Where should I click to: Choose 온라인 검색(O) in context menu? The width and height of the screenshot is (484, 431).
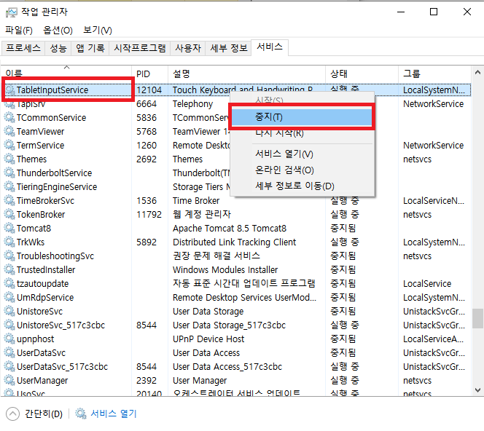click(302, 170)
